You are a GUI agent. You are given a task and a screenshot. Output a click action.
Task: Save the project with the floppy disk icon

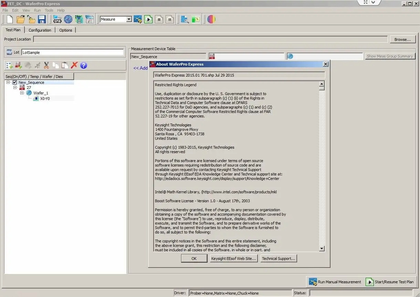pyautogui.click(x=42, y=19)
